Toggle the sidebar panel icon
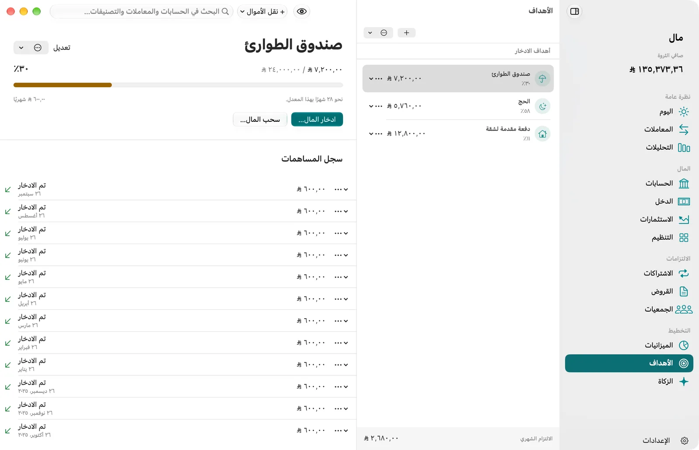The image size is (699, 450). [574, 11]
